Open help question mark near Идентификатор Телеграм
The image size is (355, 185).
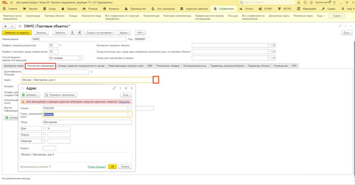click(92, 72)
